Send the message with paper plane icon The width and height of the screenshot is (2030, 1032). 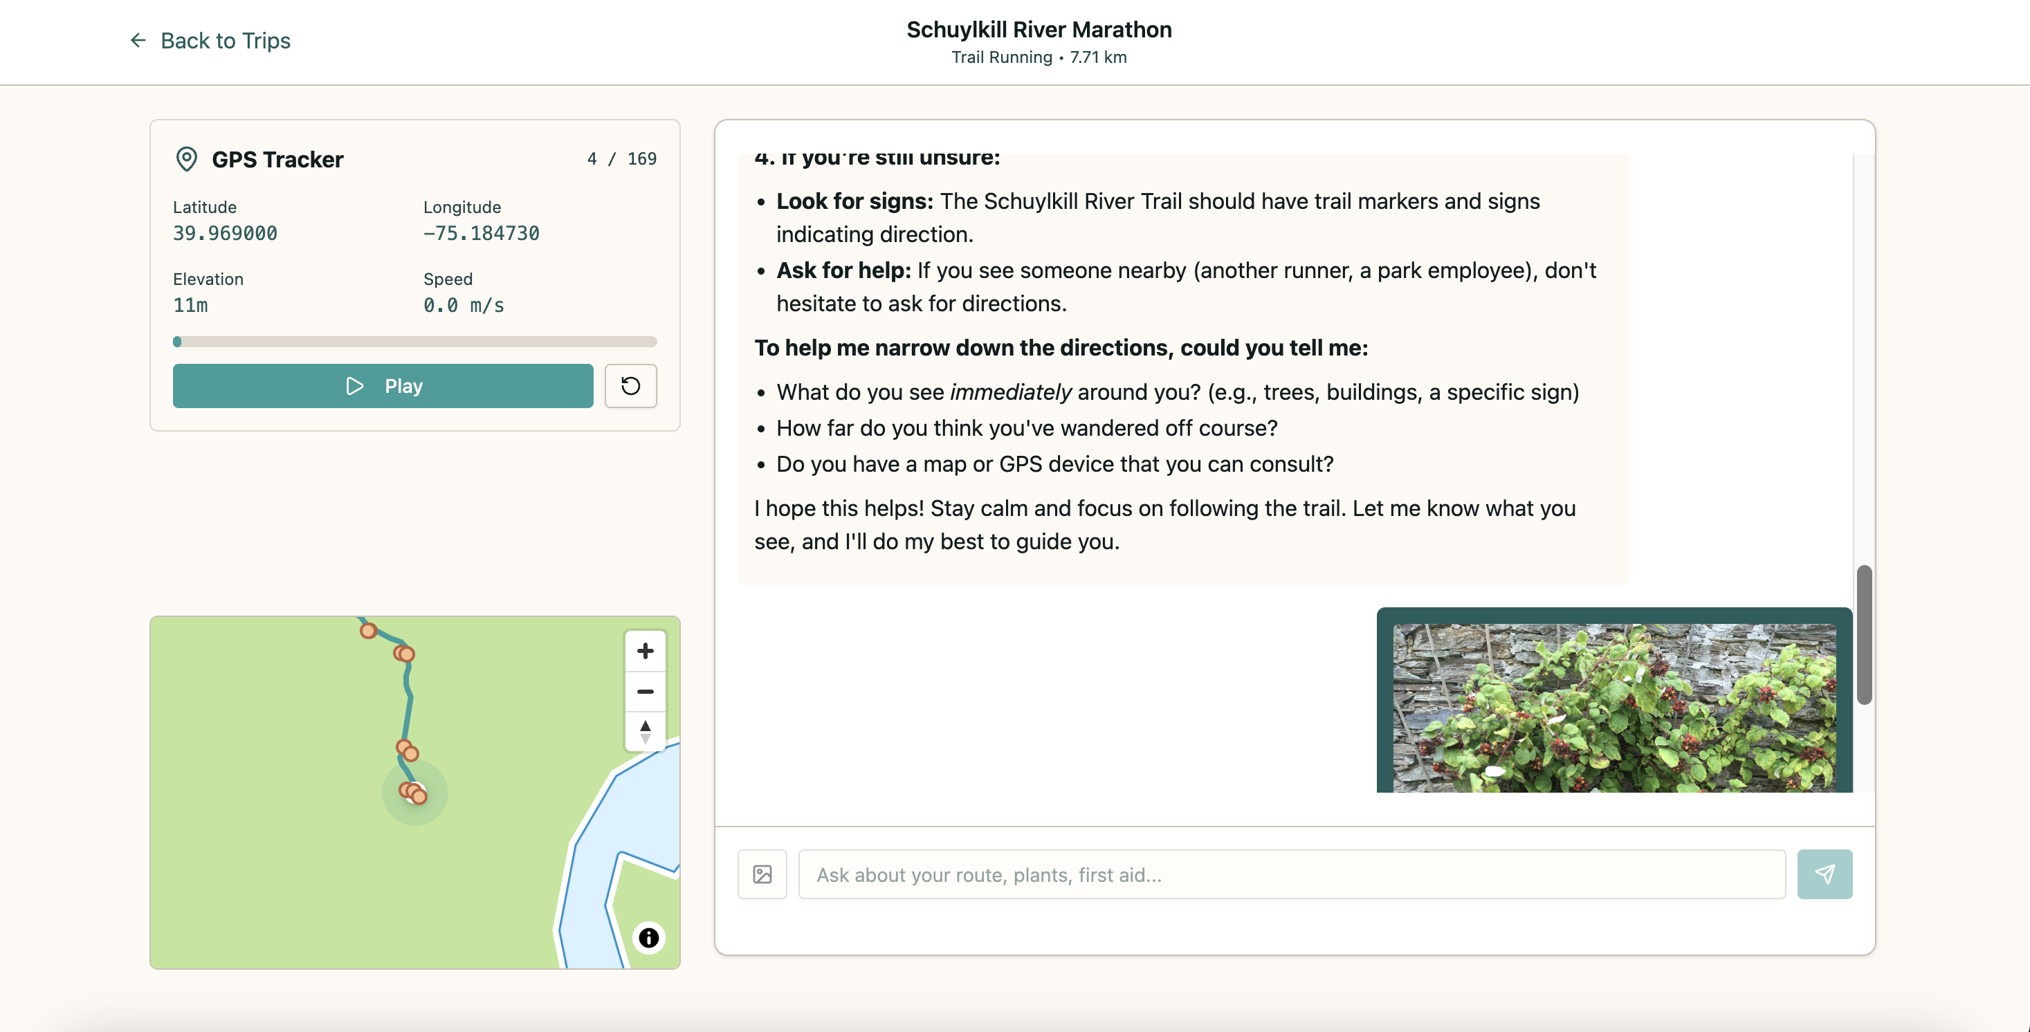[x=1825, y=874]
